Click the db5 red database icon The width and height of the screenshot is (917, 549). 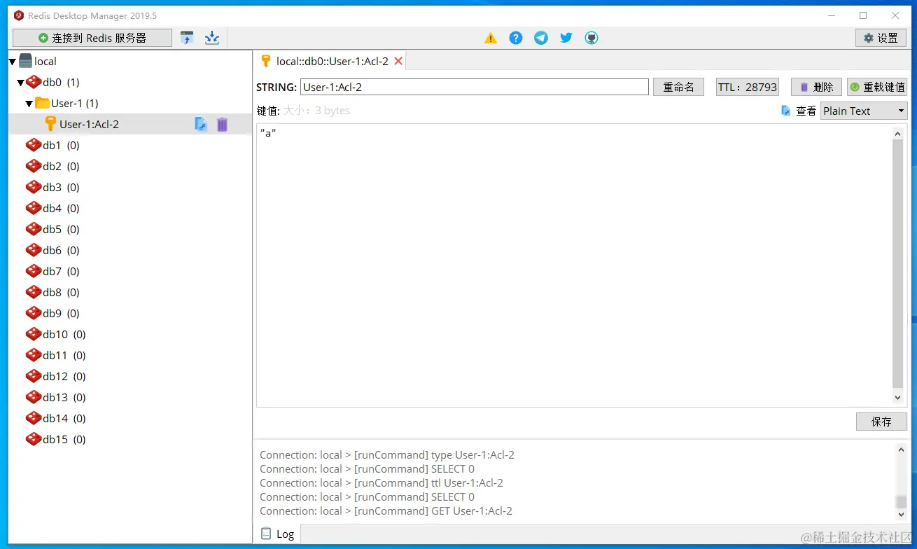pyautogui.click(x=34, y=229)
